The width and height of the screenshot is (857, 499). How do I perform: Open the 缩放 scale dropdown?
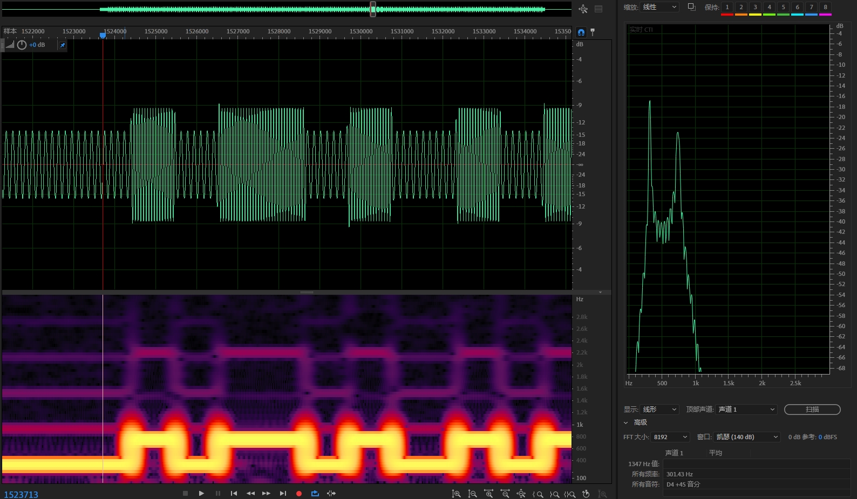[659, 7]
